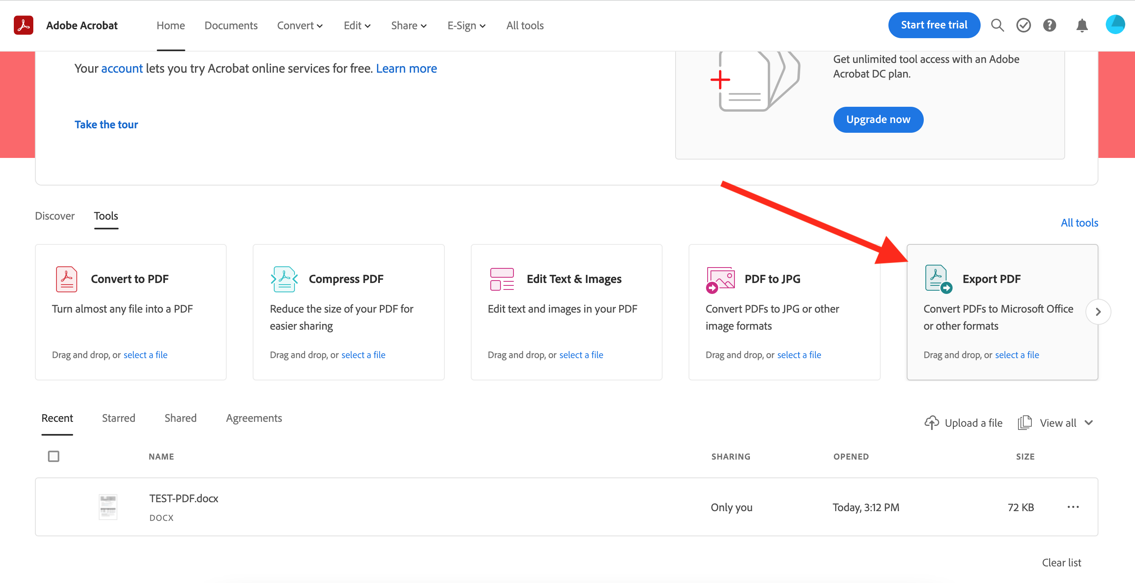Expand the E-Sign dropdown menu
The image size is (1135, 583).
467,26
